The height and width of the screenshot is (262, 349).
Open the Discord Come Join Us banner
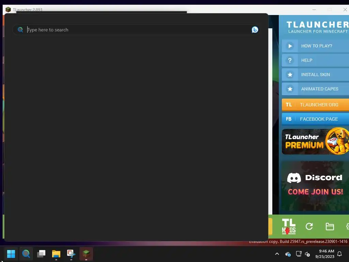[x=315, y=186]
